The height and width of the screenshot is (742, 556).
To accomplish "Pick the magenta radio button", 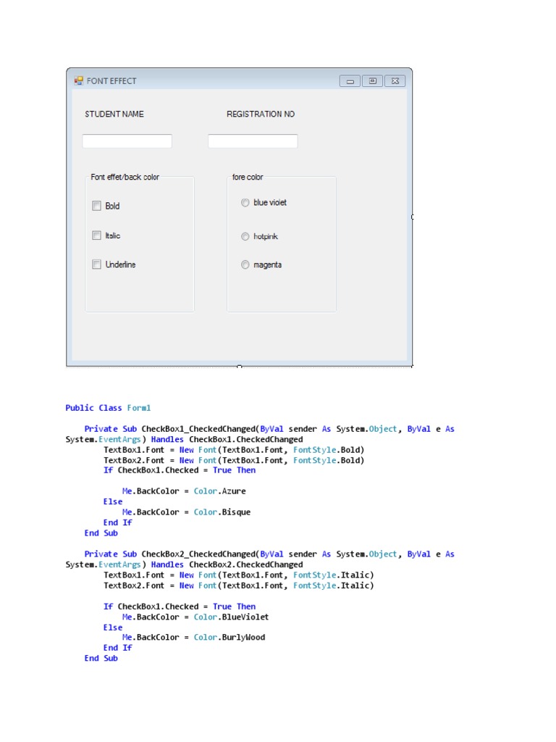I will [245, 264].
